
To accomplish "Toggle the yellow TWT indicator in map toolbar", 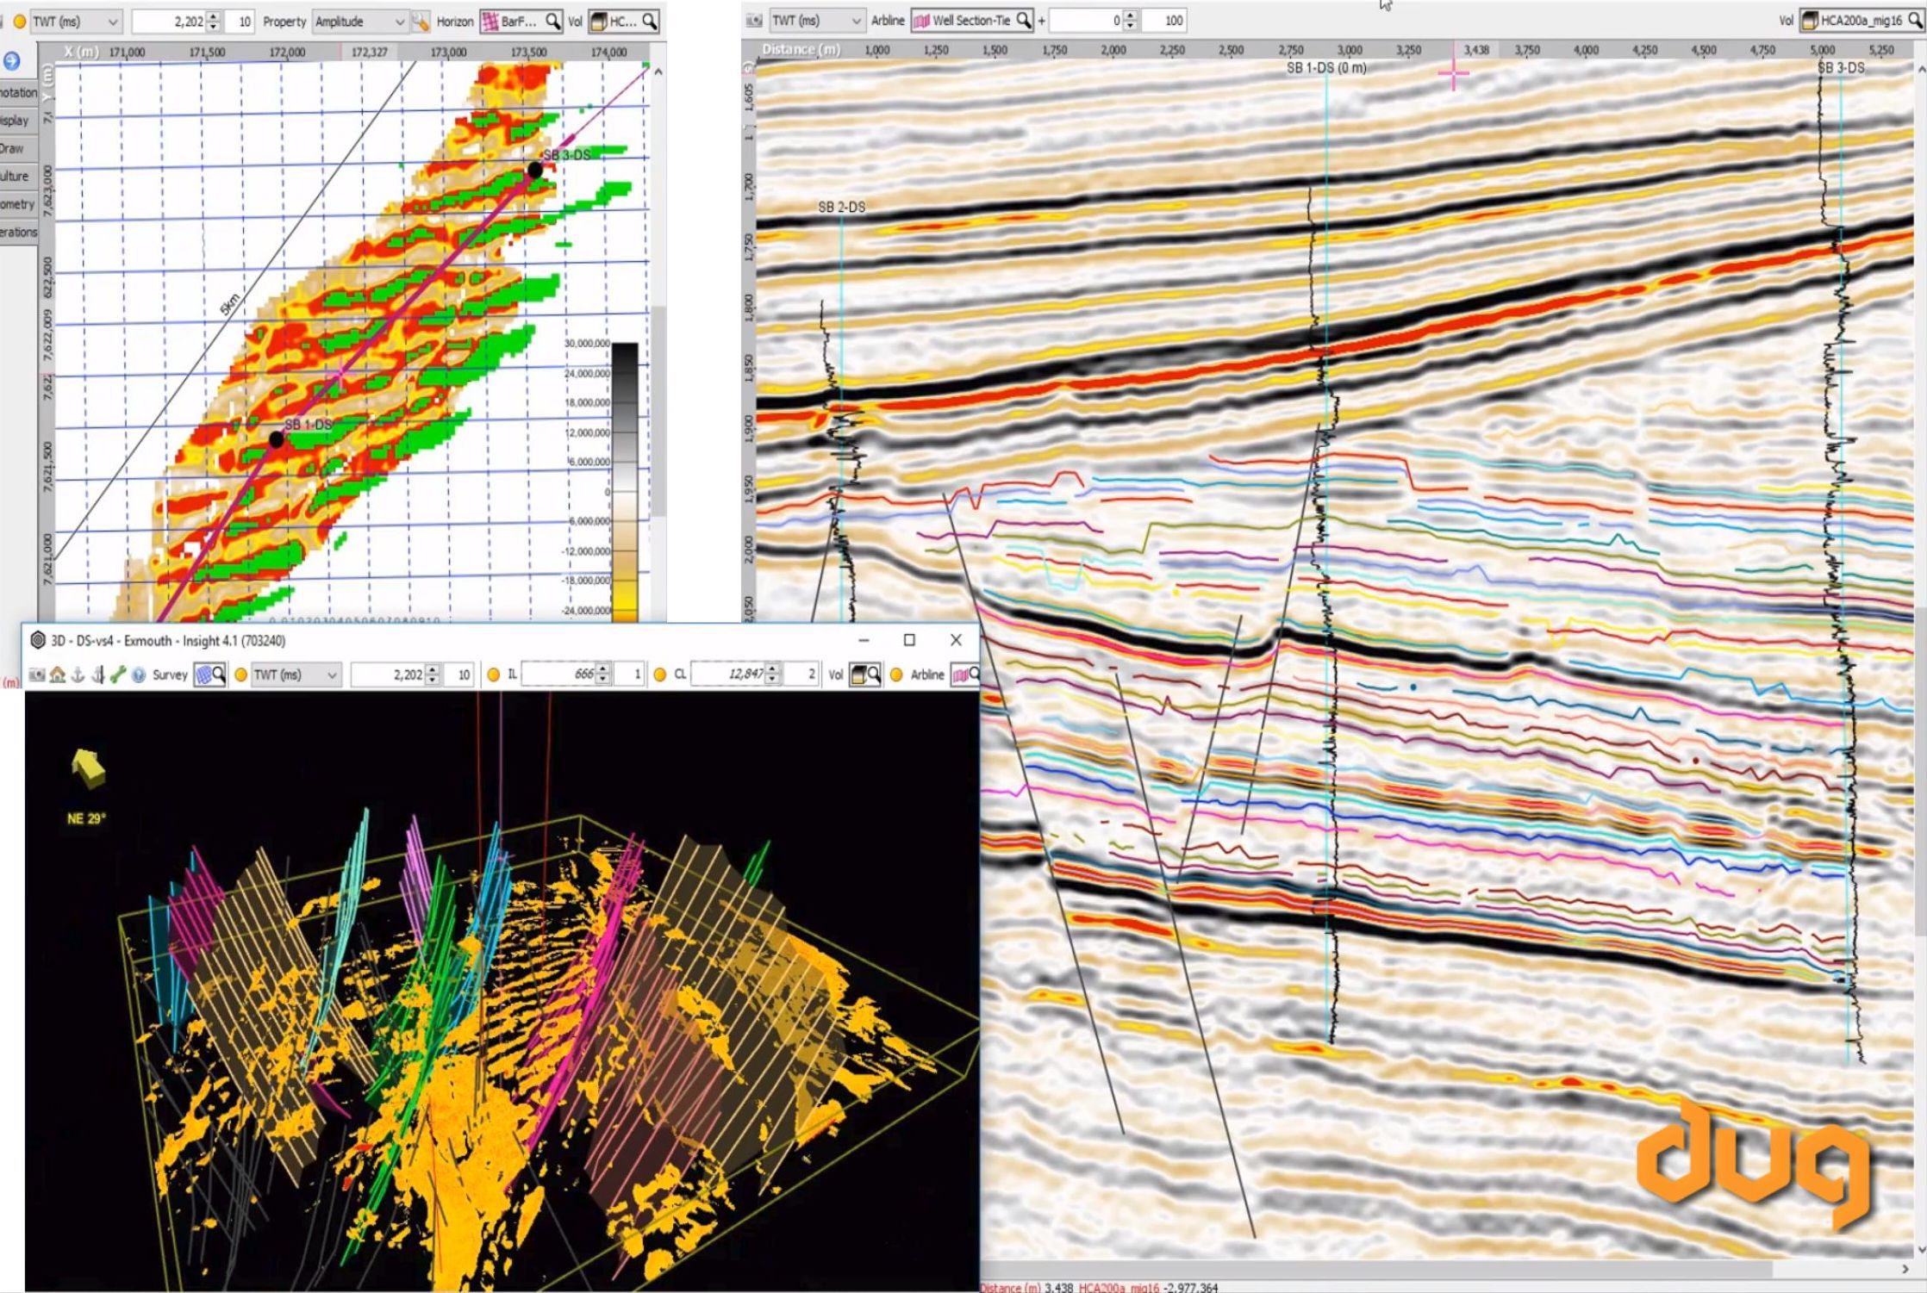I will click(x=20, y=21).
